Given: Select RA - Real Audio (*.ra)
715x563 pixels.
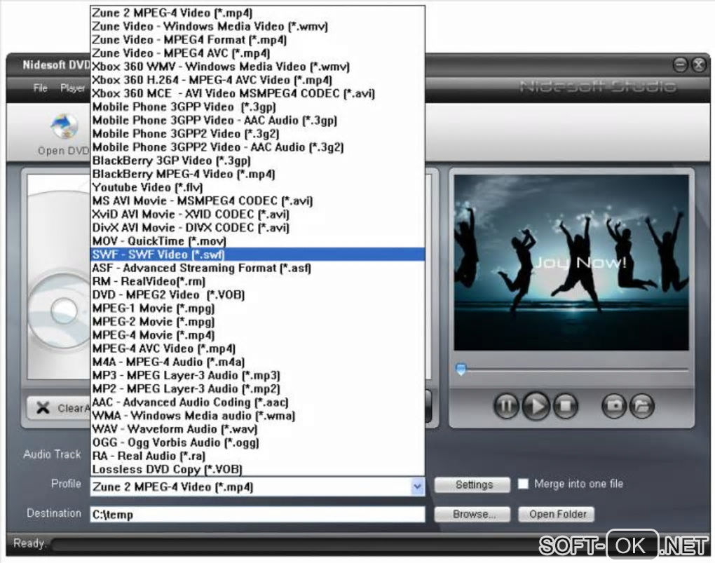Looking at the screenshot, I should coord(258,456).
